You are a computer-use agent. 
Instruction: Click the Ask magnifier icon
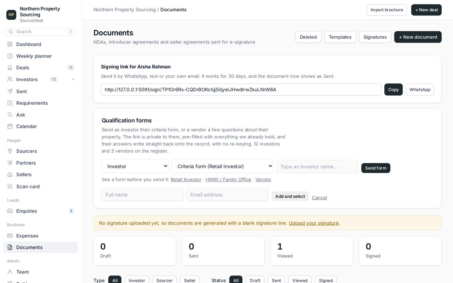click(10, 115)
